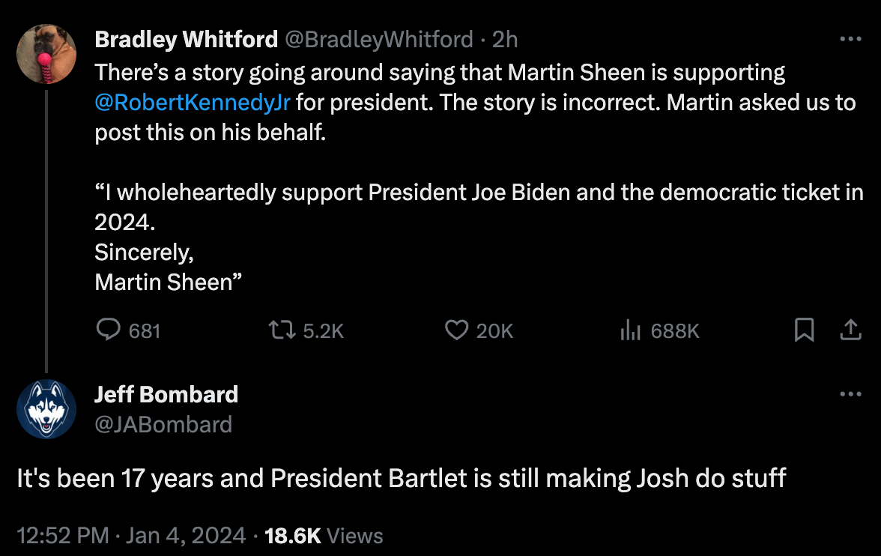Open Bradley Whitford's profile picture
881x556 pixels.
point(46,54)
